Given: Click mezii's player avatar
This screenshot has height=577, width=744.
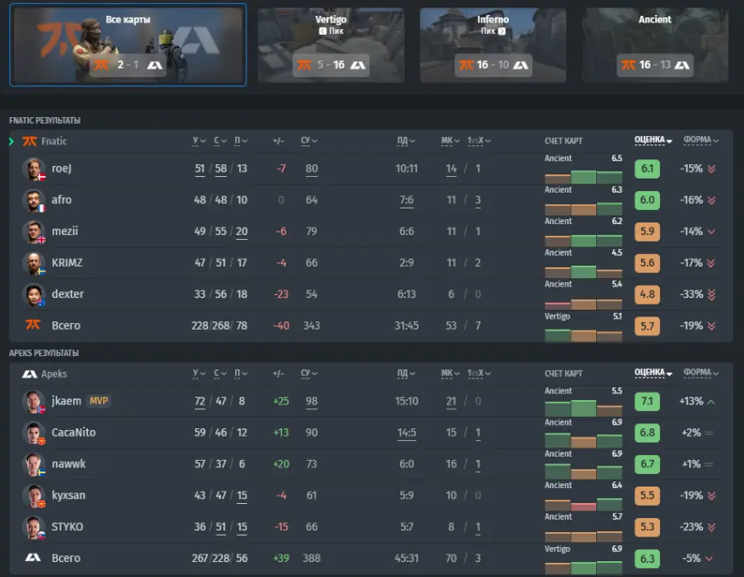Looking at the screenshot, I should [34, 232].
